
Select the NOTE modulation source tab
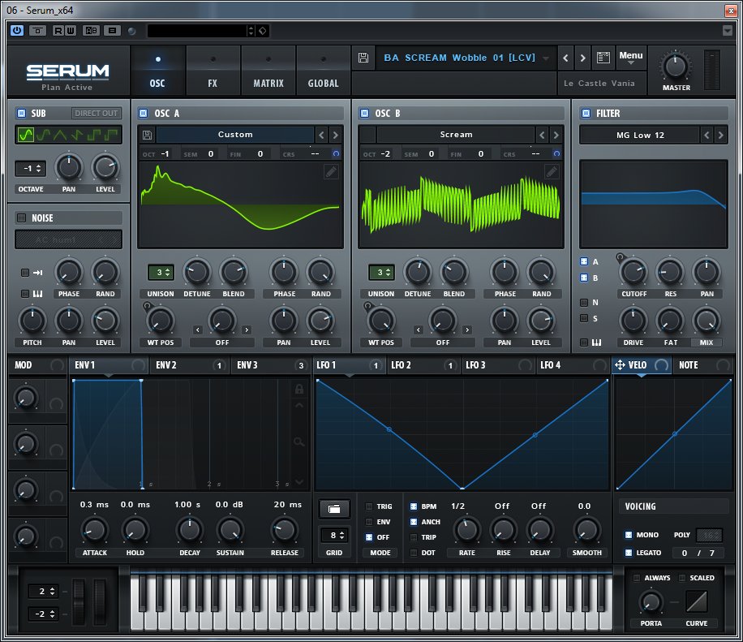pyautogui.click(x=702, y=365)
